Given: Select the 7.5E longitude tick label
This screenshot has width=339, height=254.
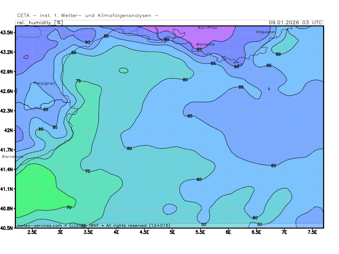Looking at the screenshot, I should pos(312,232).
